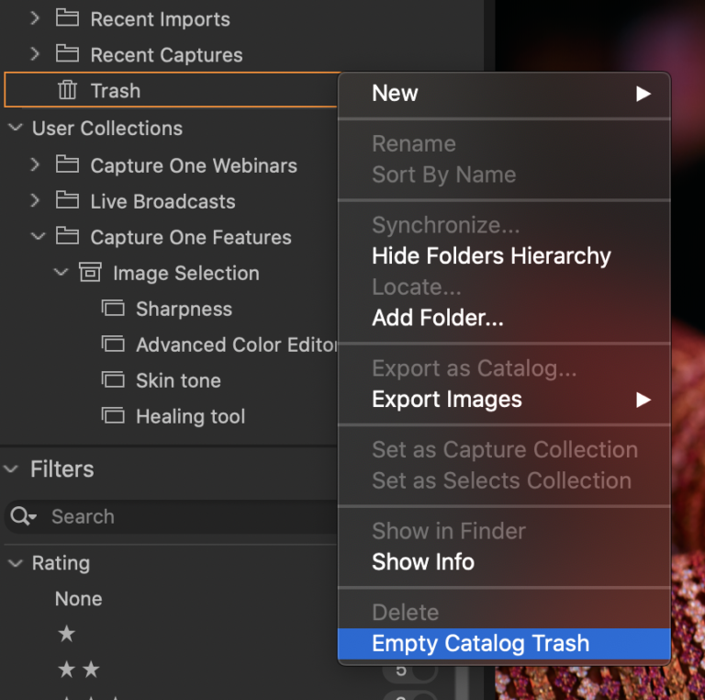Click the Filters search field

[x=184, y=516]
